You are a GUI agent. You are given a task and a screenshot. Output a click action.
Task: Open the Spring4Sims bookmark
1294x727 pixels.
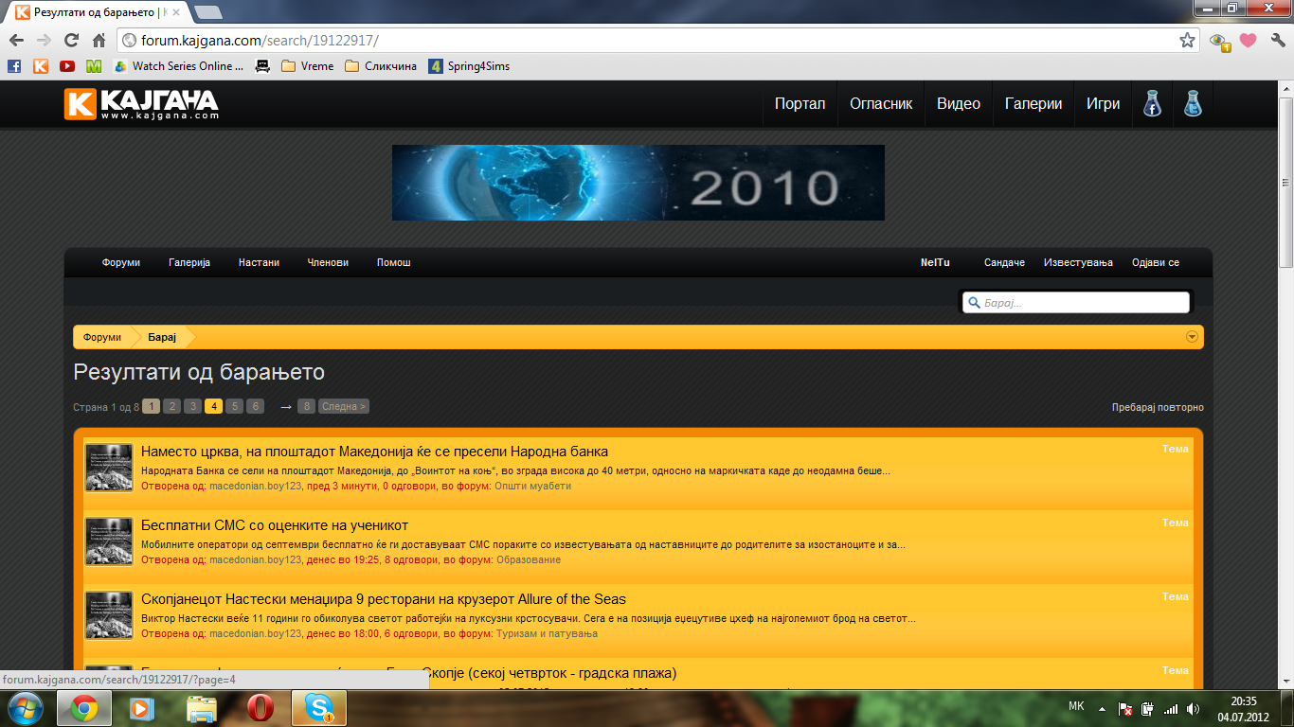pos(469,66)
